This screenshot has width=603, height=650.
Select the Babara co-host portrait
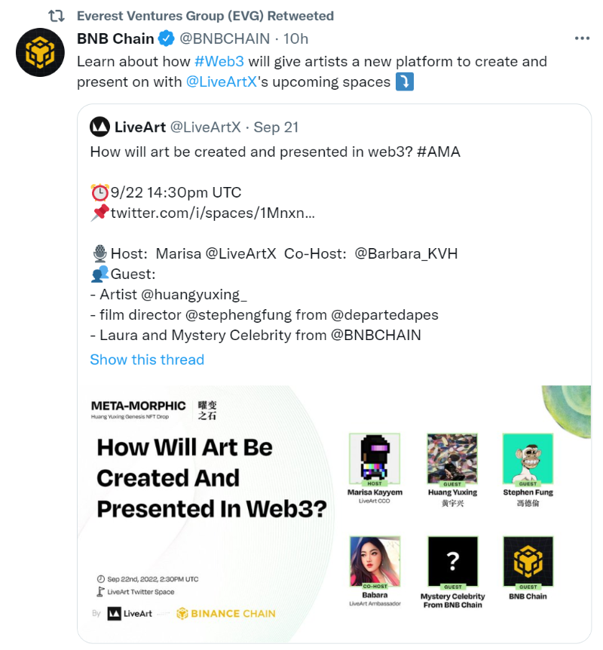coord(375,561)
